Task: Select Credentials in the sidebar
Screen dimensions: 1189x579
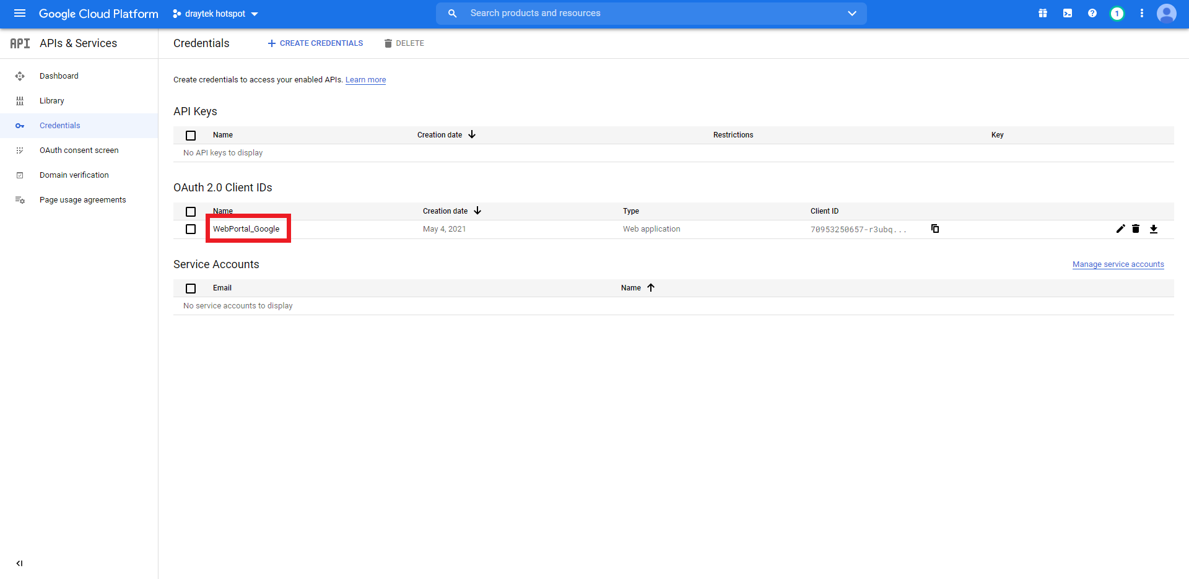Action: tap(79, 126)
